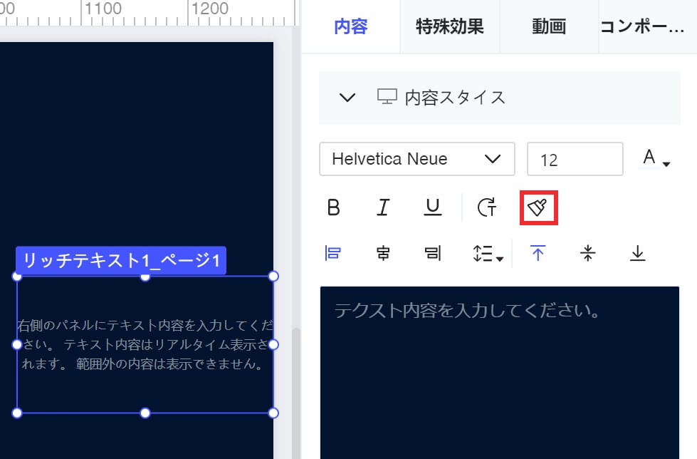The image size is (697, 459).
Task: Open the line spacing options
Action: point(488,253)
